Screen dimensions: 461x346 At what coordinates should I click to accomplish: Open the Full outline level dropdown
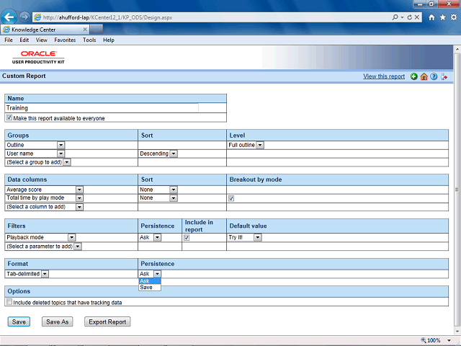(x=260, y=145)
